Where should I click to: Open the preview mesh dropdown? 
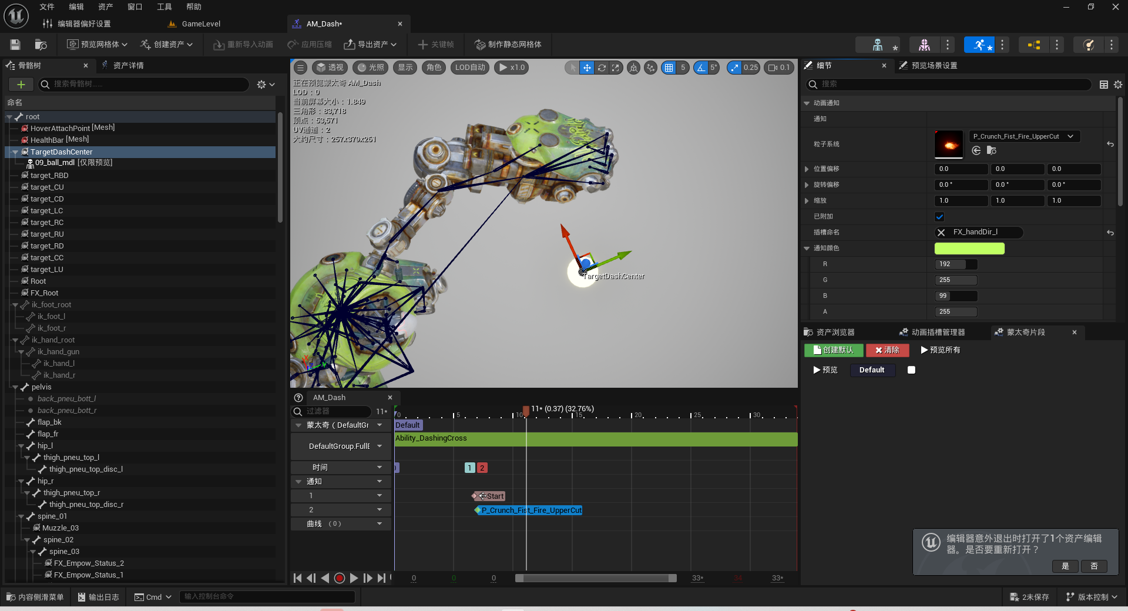[x=96, y=45]
